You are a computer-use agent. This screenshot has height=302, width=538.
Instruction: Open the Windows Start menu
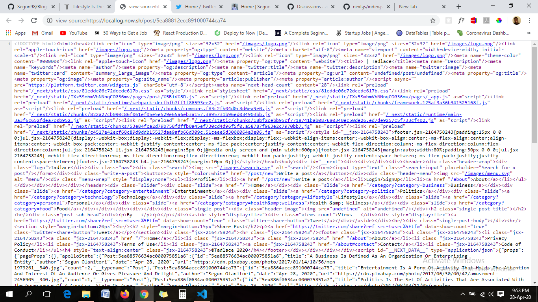click(x=9, y=293)
